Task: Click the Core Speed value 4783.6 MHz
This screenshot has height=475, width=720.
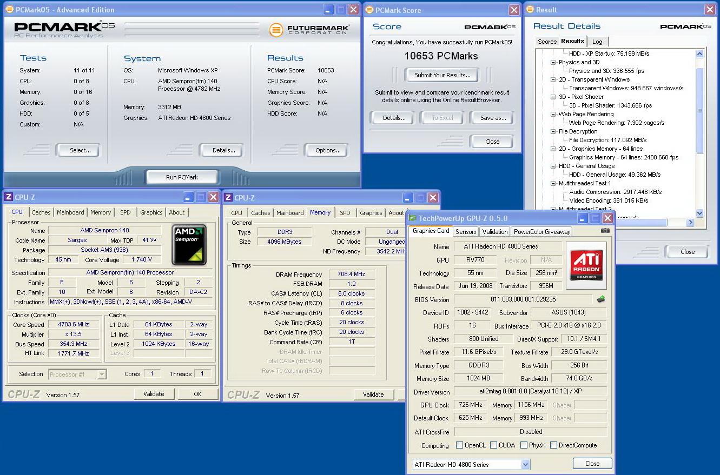Action: click(x=73, y=325)
